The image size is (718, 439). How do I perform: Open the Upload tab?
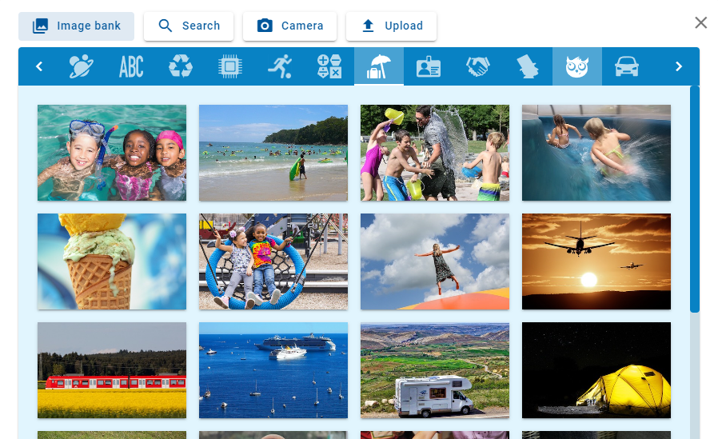pos(392,26)
